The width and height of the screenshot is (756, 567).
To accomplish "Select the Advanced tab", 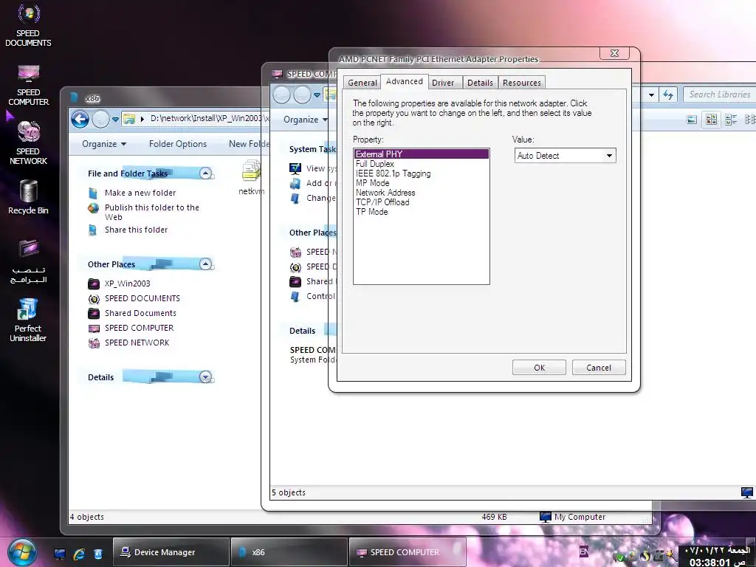I will tap(404, 81).
